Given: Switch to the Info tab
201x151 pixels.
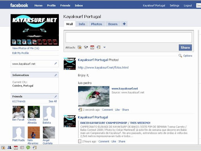Looking at the screenshot, I should [x=82, y=24].
